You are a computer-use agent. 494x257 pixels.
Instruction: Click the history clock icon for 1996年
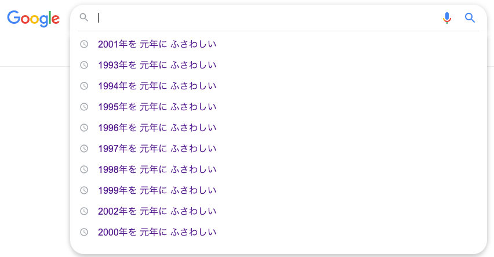point(84,128)
